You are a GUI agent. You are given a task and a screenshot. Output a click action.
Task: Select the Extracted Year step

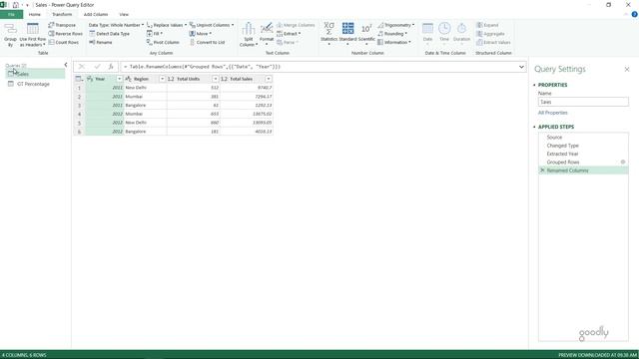click(583, 154)
